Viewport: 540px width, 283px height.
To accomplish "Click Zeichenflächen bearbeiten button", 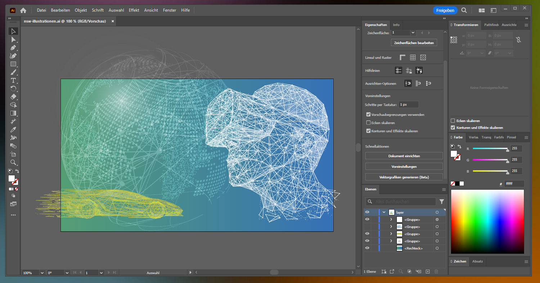I will click(x=414, y=43).
